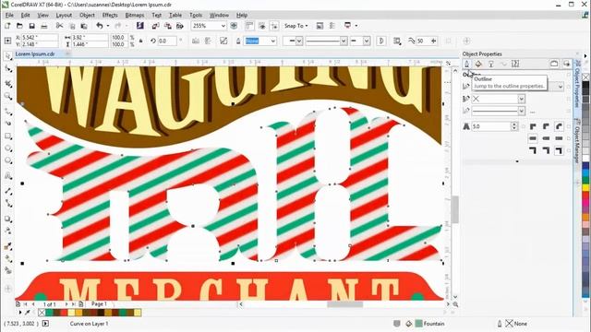The height and width of the screenshot is (332, 591).
Task: Set outline position to centered
Action: [546, 150]
